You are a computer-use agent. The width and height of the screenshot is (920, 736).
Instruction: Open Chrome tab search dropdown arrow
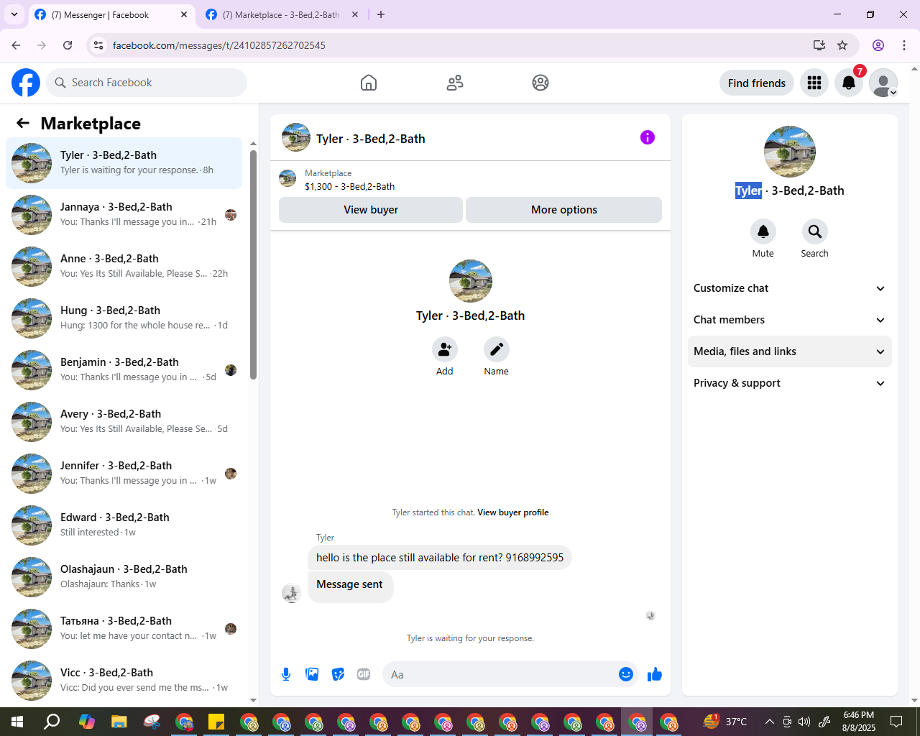[x=14, y=14]
